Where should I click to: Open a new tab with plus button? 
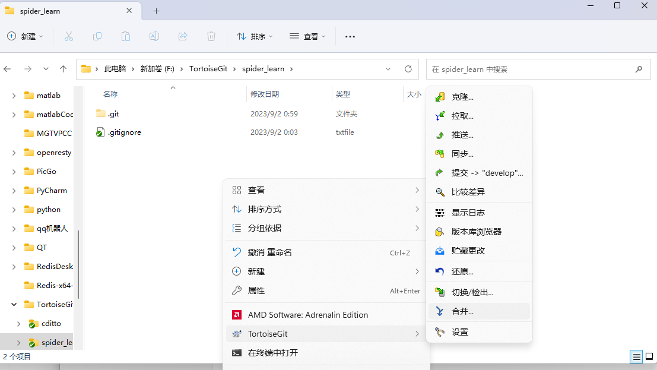[x=156, y=11]
